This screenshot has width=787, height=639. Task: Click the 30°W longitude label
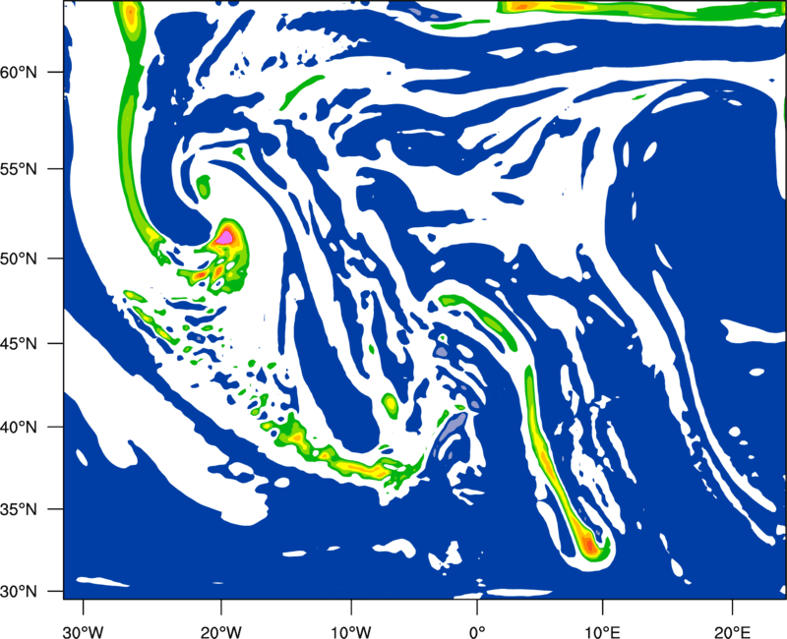point(83,632)
